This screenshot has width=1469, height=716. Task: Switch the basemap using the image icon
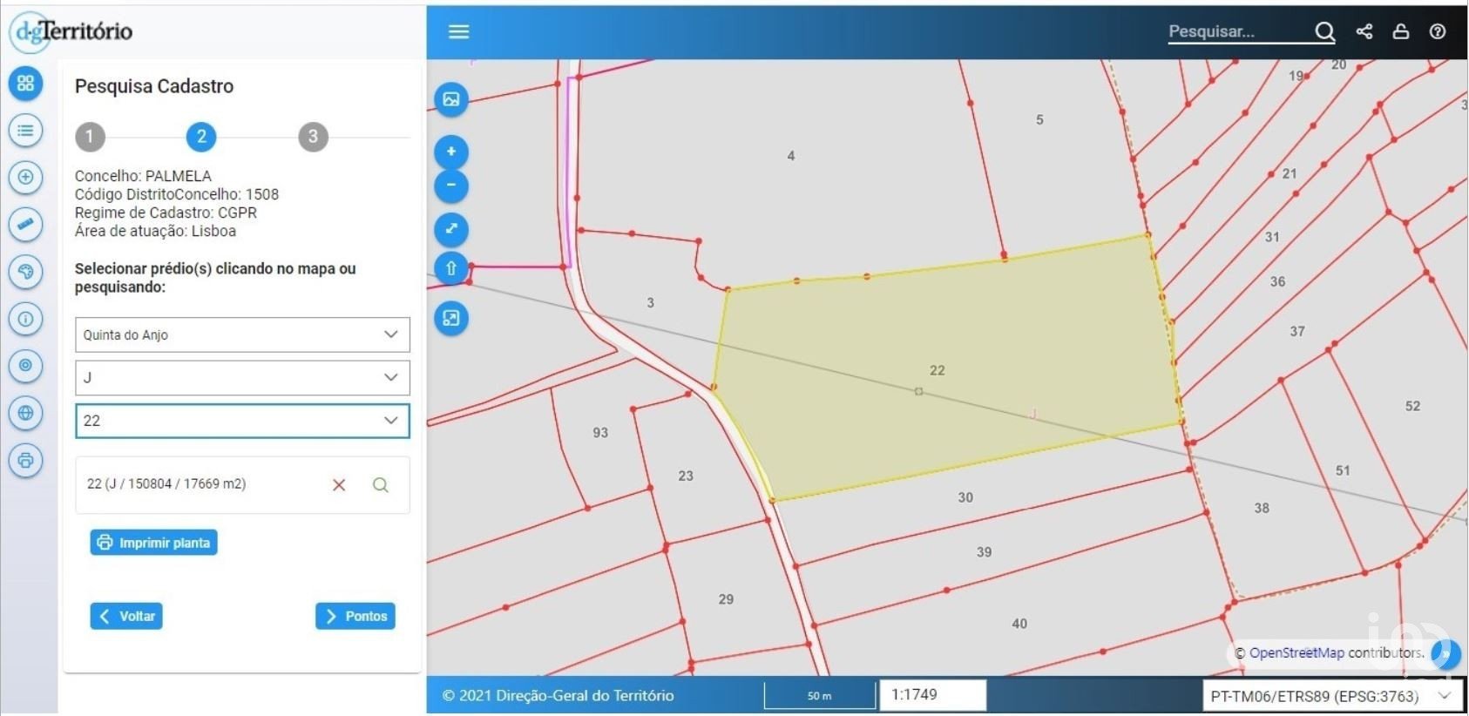coord(451,99)
